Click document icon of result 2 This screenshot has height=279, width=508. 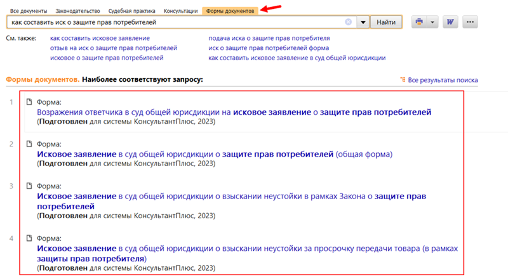coord(29,144)
